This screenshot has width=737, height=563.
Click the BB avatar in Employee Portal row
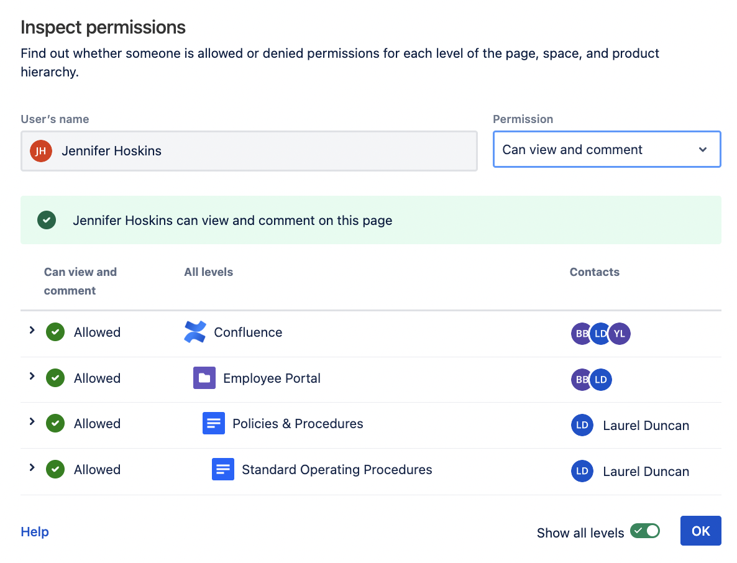tap(580, 380)
